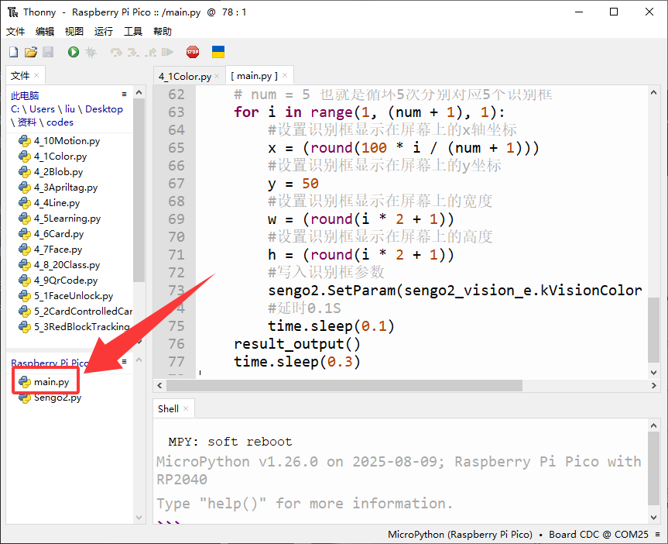Screen dimensions: 668x544
Task: Click the Thonny window title icon
Action: pos(13,12)
